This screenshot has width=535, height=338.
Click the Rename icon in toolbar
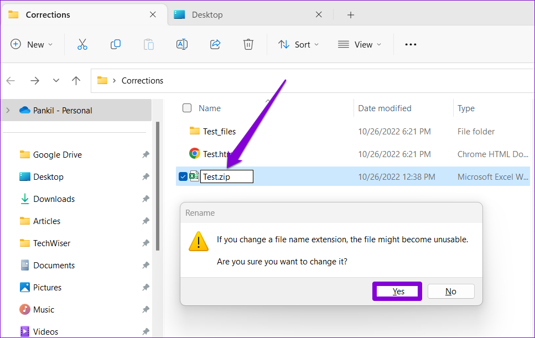[182, 44]
